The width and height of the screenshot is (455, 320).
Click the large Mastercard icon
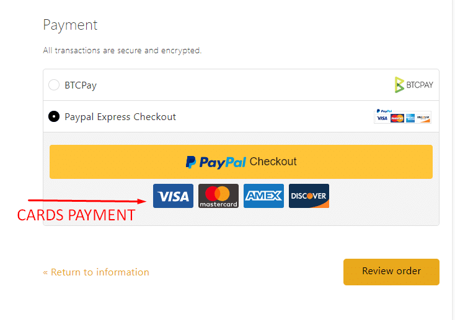(218, 196)
